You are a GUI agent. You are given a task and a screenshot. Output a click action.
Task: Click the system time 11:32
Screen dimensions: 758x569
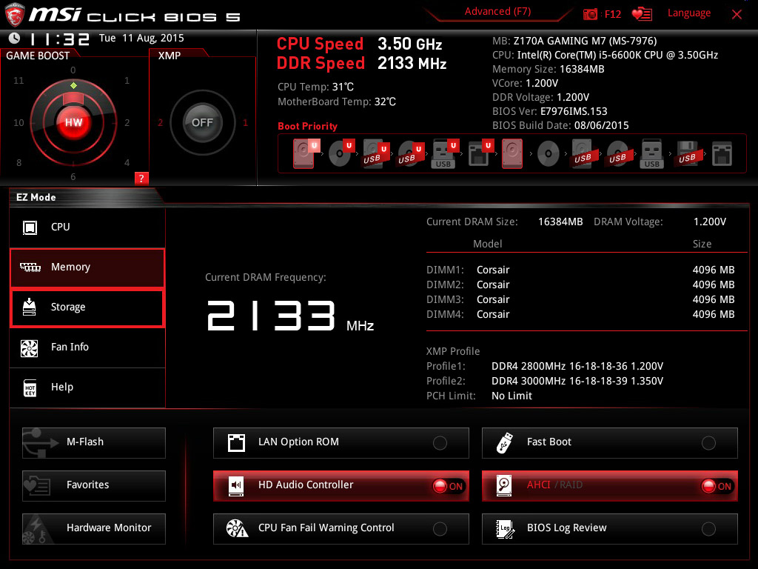[x=61, y=39]
